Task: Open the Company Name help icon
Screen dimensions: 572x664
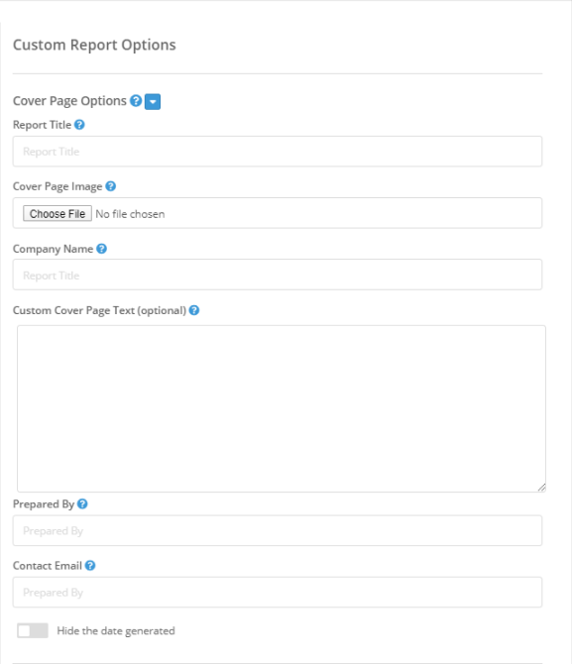Action: click(101, 249)
